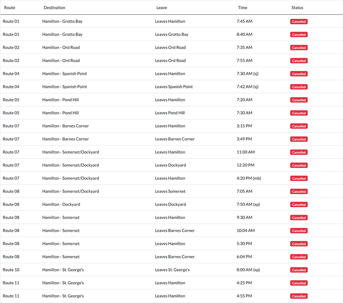Click Cancelled badge for 10:04 AM trip
343x303 pixels.
(x=299, y=231)
